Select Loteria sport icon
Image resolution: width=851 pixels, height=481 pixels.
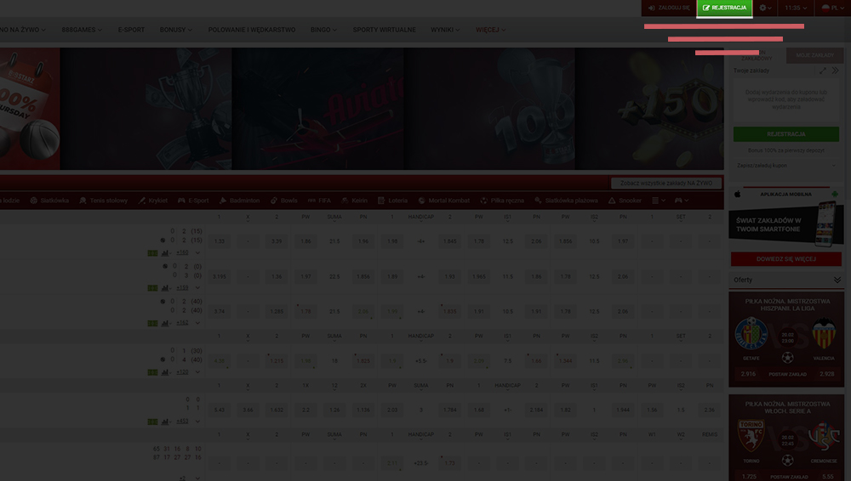tap(392, 201)
